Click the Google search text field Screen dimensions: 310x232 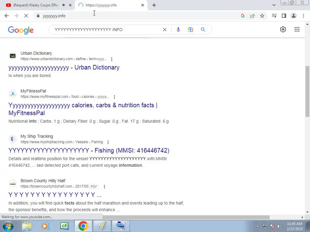[107, 30]
